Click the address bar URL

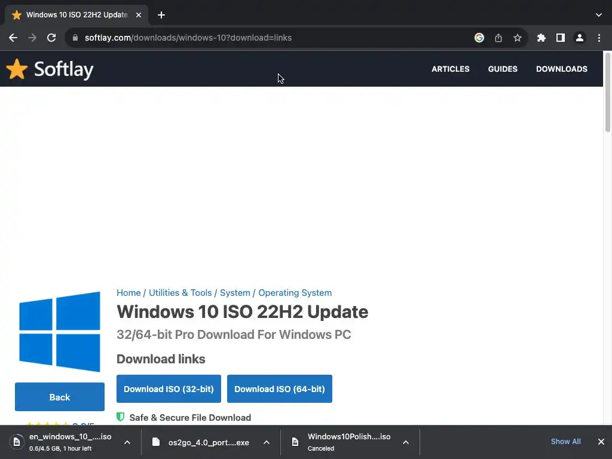(x=188, y=38)
